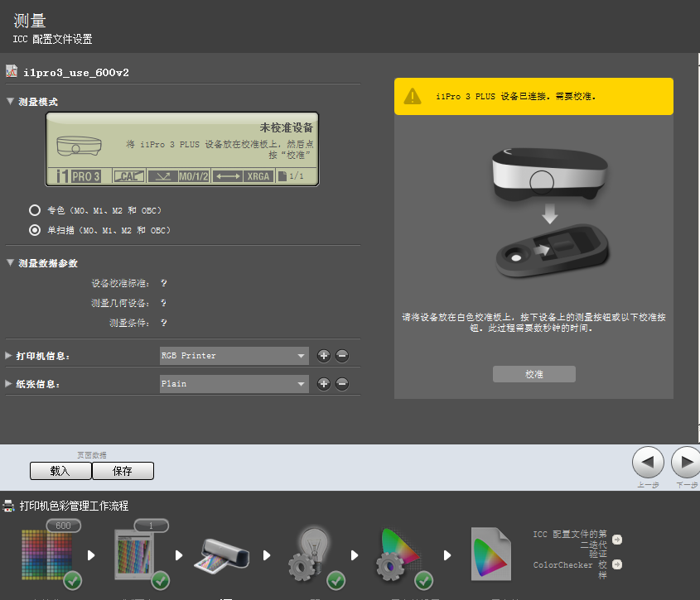Click the M0/1/2 indicator in the device display

point(193,176)
